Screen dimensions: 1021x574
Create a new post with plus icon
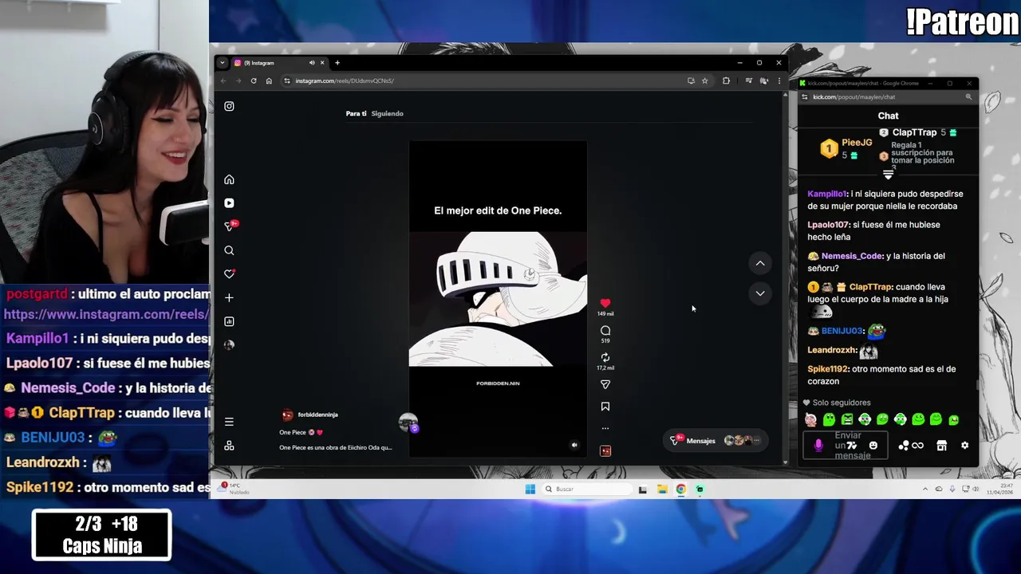(229, 297)
